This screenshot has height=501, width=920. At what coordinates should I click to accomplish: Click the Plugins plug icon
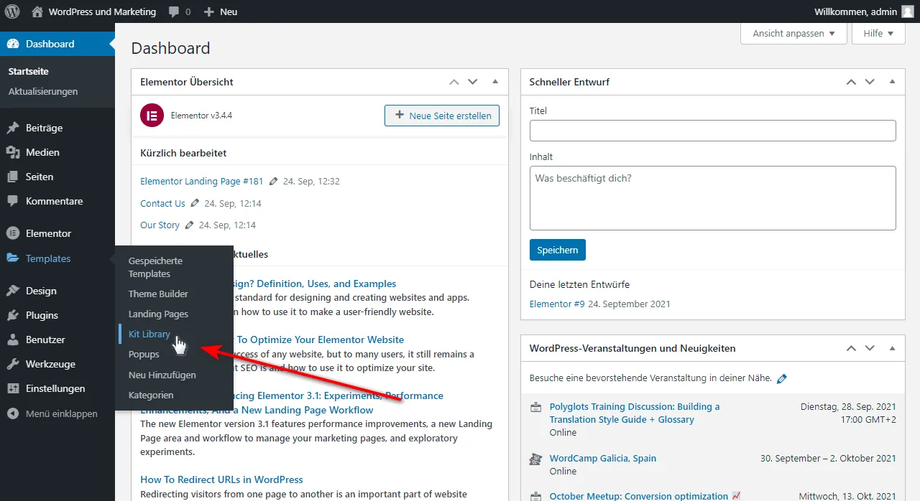pos(13,315)
